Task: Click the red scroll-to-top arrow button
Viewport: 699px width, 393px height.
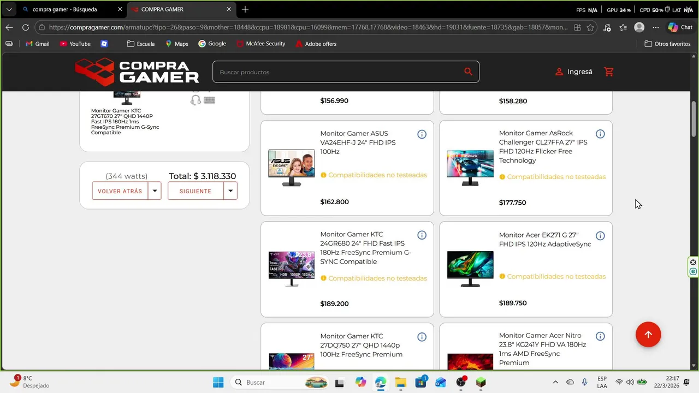Action: 648,335
